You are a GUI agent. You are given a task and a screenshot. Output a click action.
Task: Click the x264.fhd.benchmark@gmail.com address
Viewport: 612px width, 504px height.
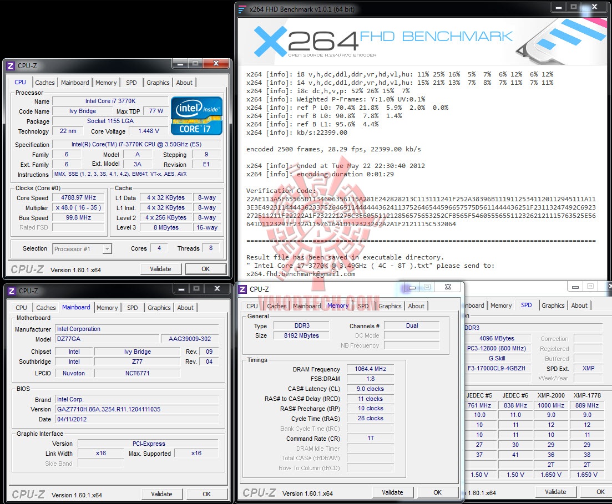301,274
